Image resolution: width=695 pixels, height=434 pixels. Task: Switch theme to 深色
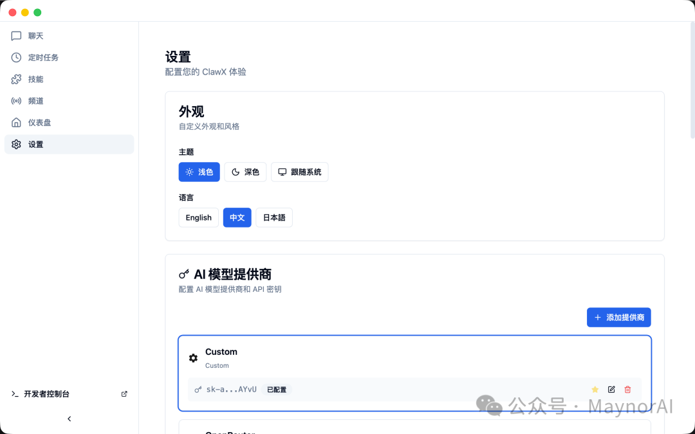coord(245,172)
